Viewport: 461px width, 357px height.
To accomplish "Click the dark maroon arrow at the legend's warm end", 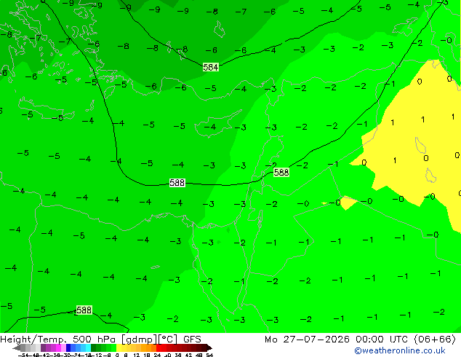I will pos(209,348).
